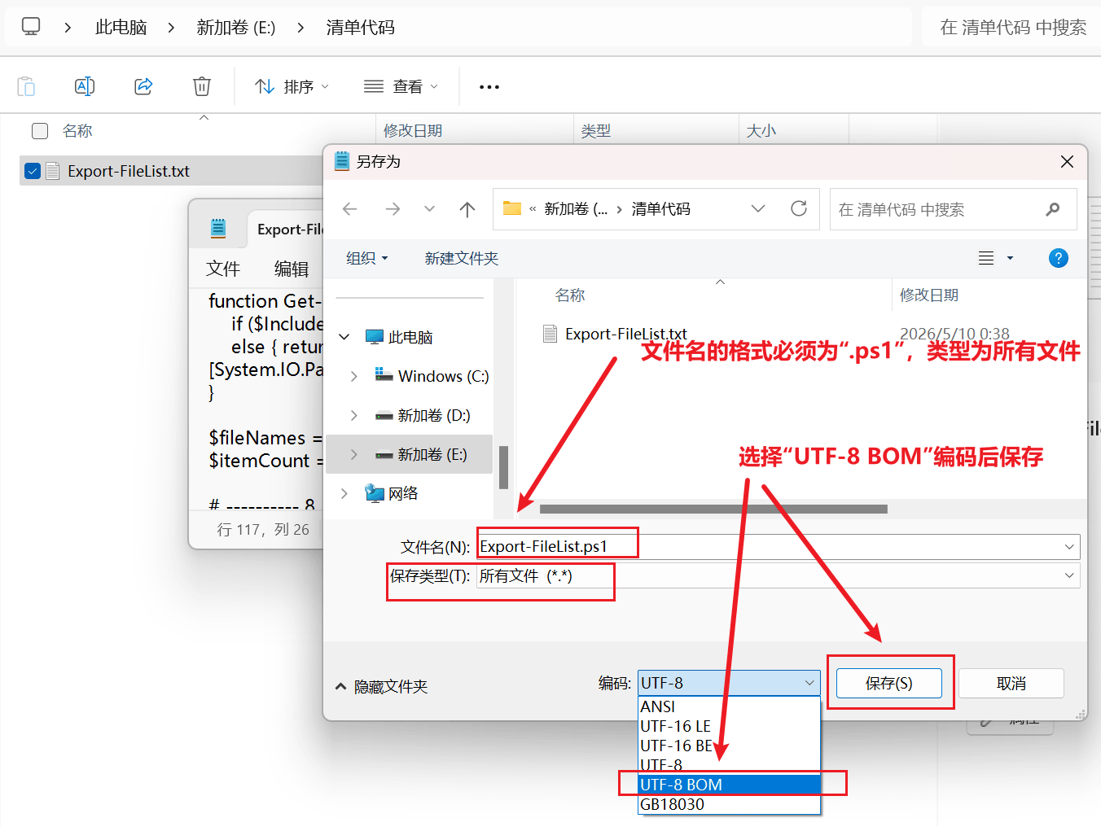Open the 保存类型 dropdown

pyautogui.click(x=1069, y=575)
